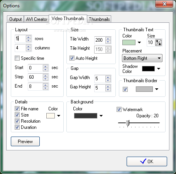Click the Thumbnails Text size spinner icon

coord(158,42)
